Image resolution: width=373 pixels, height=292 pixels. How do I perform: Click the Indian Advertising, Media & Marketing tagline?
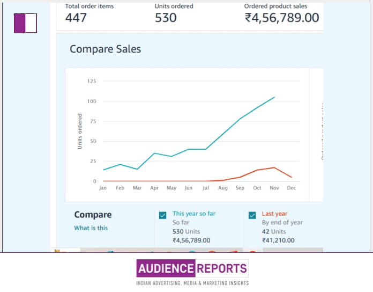click(192, 283)
